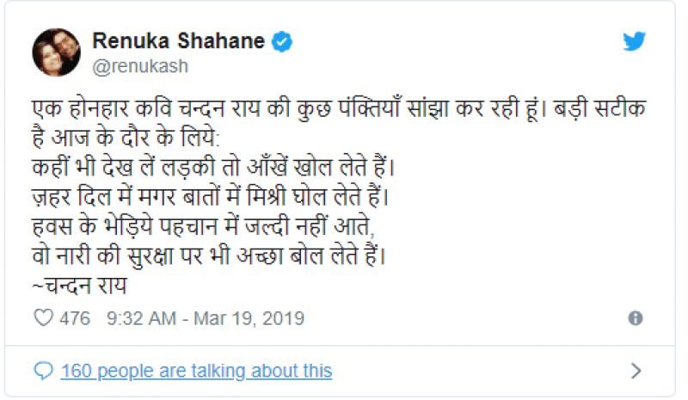Click the blue verified badge

tap(281, 41)
